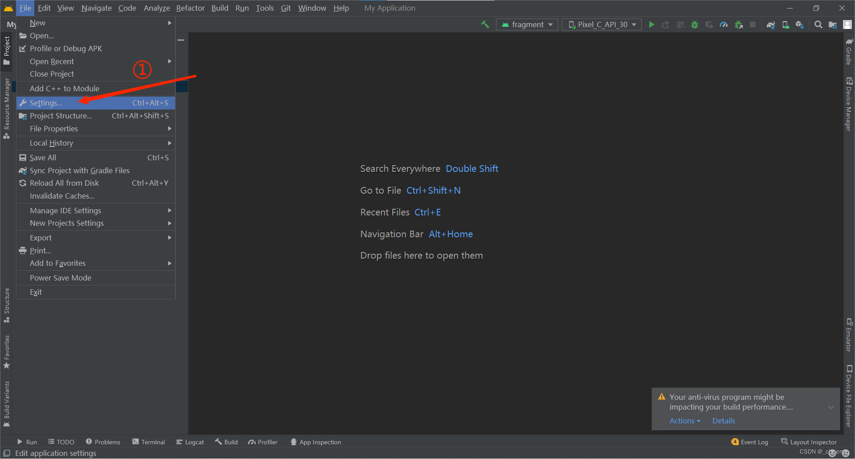855x459 pixels.
Task: Click the green Run app play icon
Action: point(651,24)
